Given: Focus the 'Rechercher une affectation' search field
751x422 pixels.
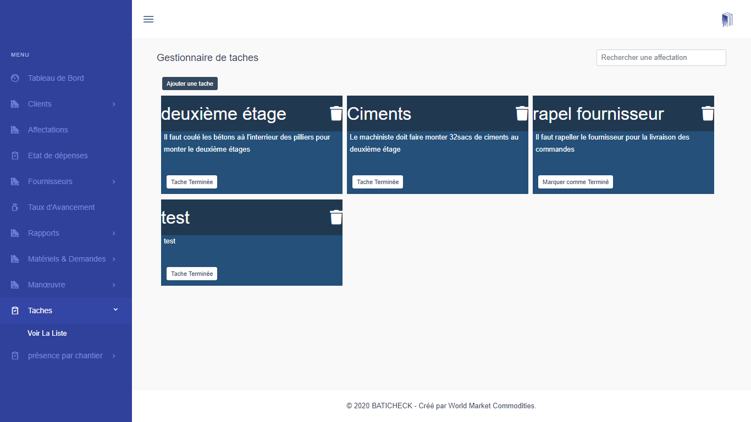Looking at the screenshot, I should 661,58.
